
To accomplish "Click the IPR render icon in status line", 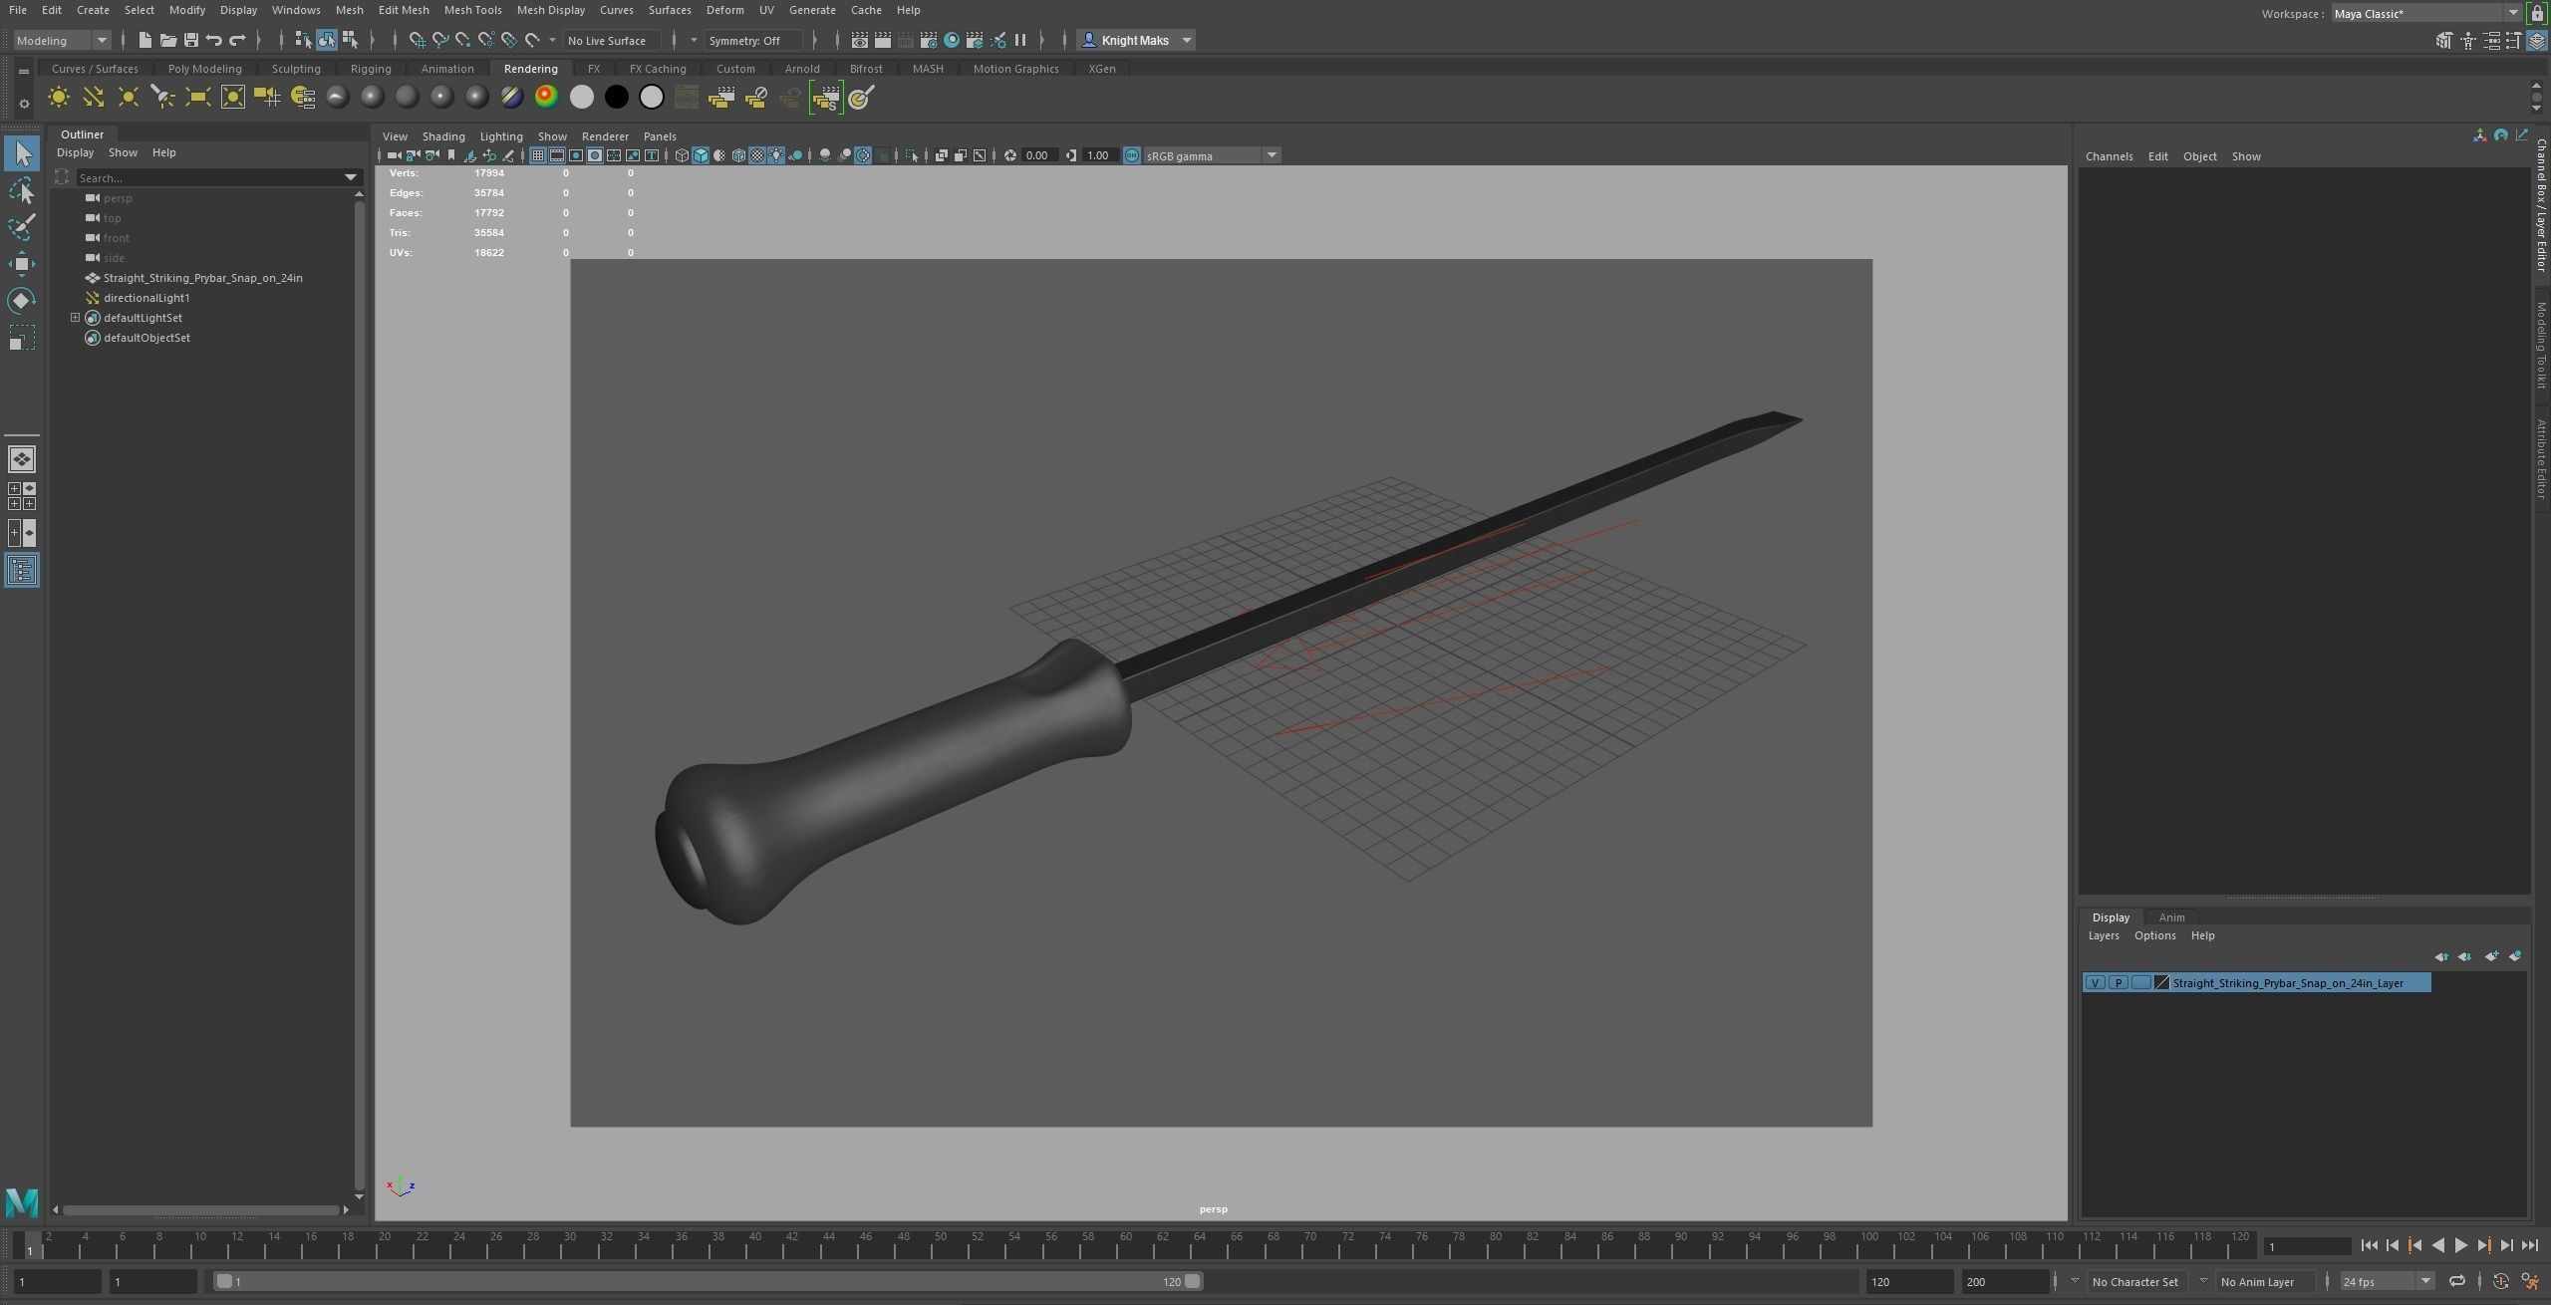I will [905, 40].
